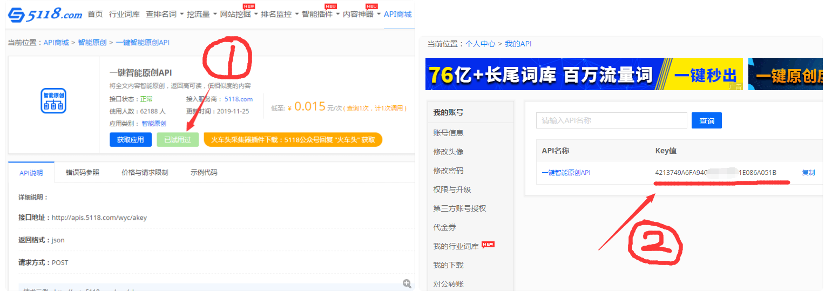The width and height of the screenshot is (825, 291).
Task: Open the 5118.com logo homepage
Action: [45, 15]
